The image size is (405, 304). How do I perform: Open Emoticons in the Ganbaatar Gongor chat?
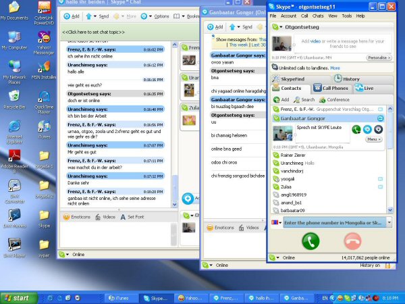click(x=220, y=228)
